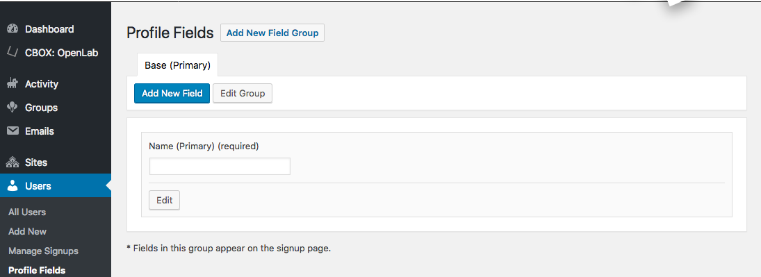This screenshot has height=277, width=761.
Task: Click the Groups balloon icon
Action: (13, 108)
